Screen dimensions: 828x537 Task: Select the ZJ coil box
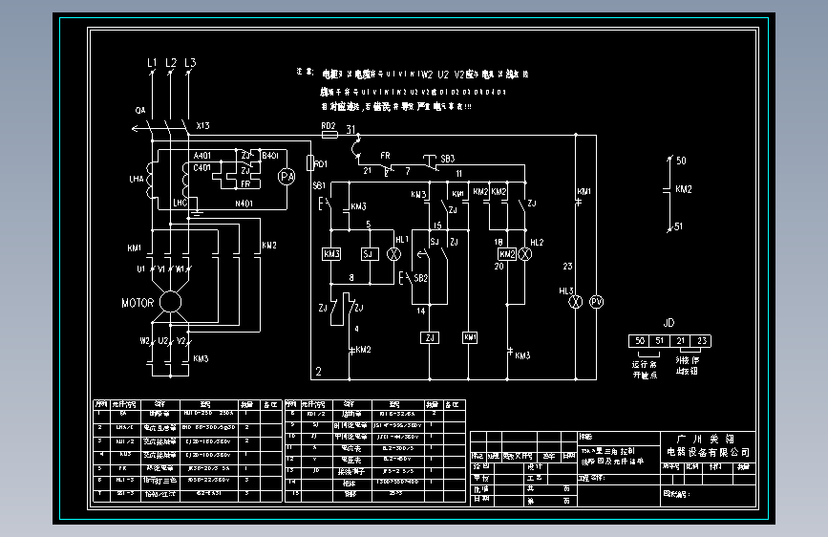point(430,337)
